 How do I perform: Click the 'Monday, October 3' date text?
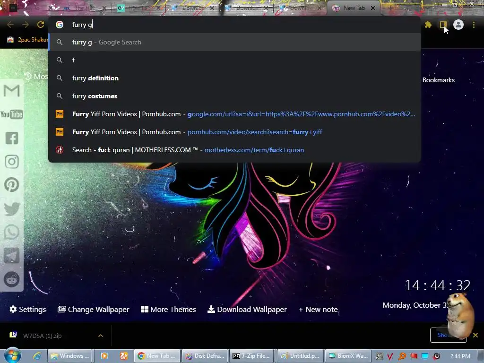pyautogui.click(x=414, y=305)
